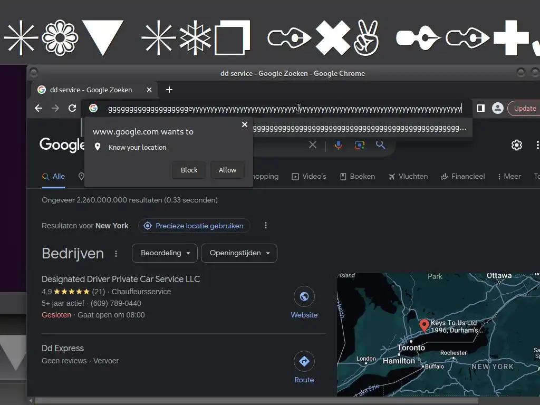Open a new tab with the plus button

[x=169, y=90]
